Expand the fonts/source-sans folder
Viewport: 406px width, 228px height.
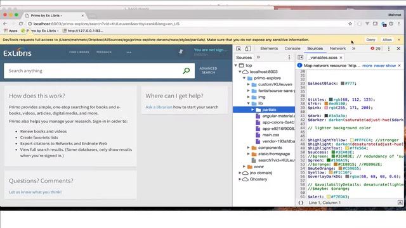tap(248, 91)
